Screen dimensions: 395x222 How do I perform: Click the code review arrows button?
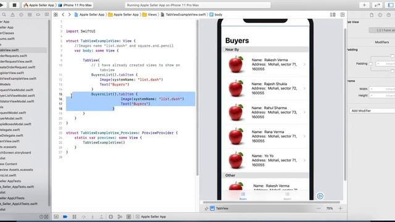377,5
